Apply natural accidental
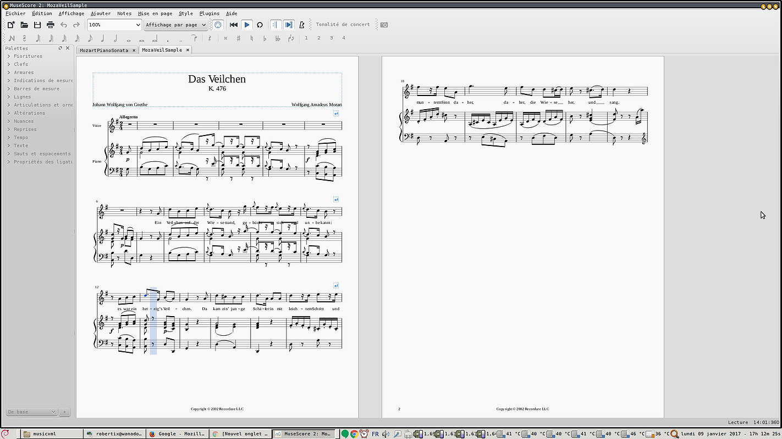Viewport: 782px width, 439px height. pyautogui.click(x=252, y=38)
